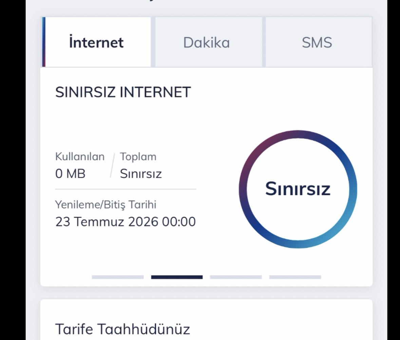400x340 pixels.
Task: Show the fourth carousel page indicator
Action: 295,277
